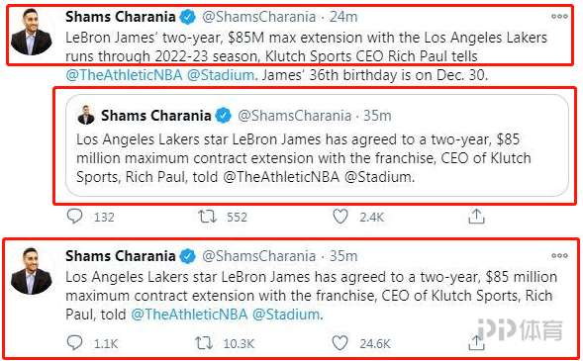Reply to the 24m tweet with 132 comments

tap(75, 217)
